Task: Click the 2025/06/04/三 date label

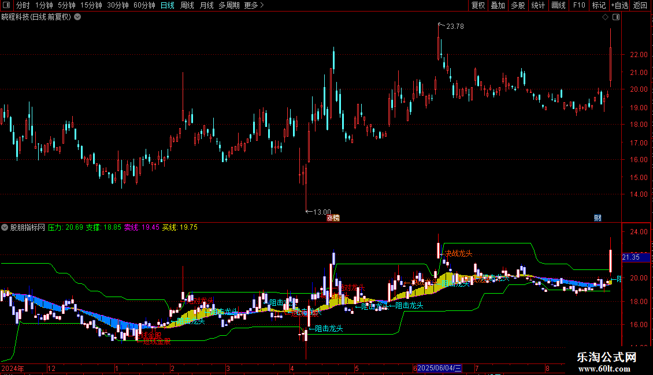Action: 439,368
